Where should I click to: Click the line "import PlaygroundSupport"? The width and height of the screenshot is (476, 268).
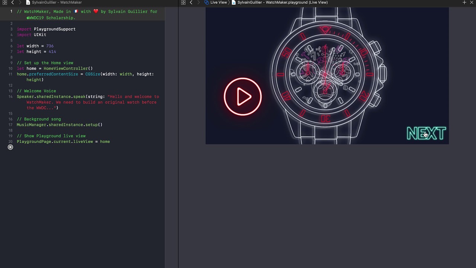46,29
